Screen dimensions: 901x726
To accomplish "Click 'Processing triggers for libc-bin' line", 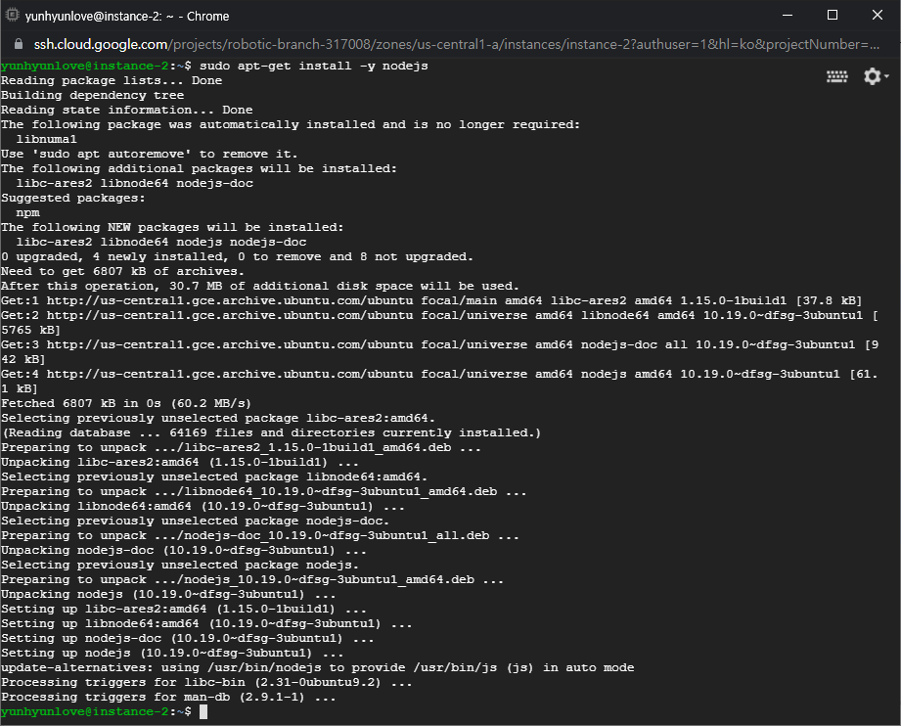I will [206, 682].
